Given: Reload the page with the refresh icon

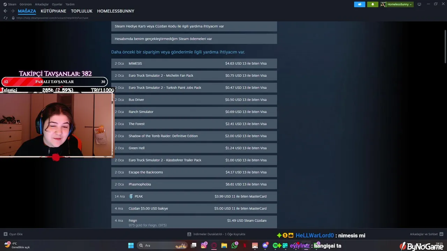Looking at the screenshot, I should (5, 18).
